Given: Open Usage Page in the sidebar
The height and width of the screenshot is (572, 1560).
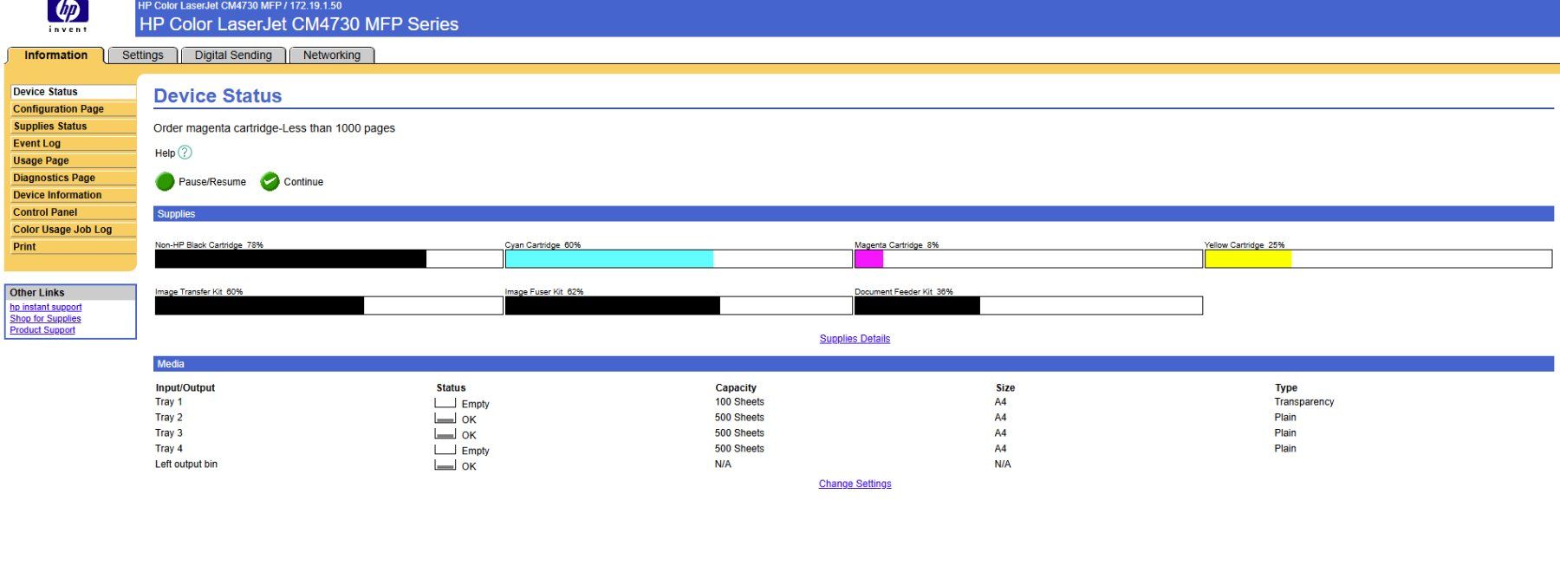Looking at the screenshot, I should (x=73, y=161).
